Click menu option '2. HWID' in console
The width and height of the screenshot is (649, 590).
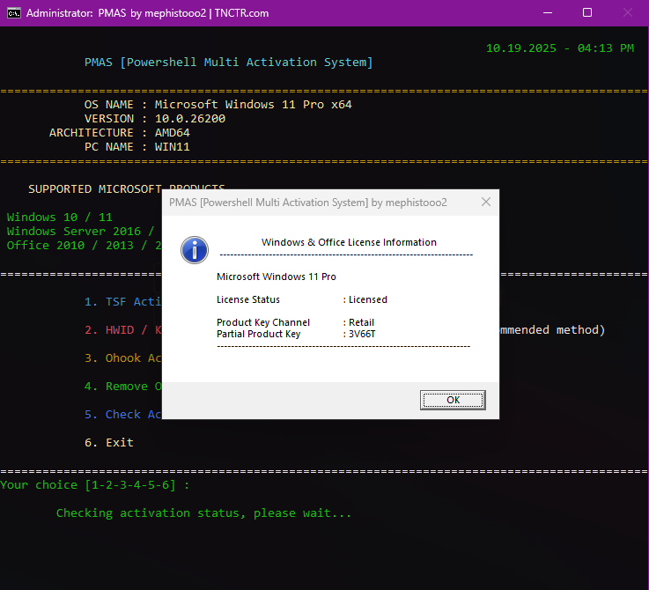coord(123,330)
